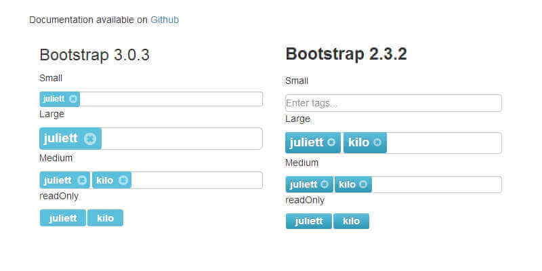Remove juliett tag in Bootstrap 3 Large input
Screen dimensions: 542x271
click(x=90, y=139)
